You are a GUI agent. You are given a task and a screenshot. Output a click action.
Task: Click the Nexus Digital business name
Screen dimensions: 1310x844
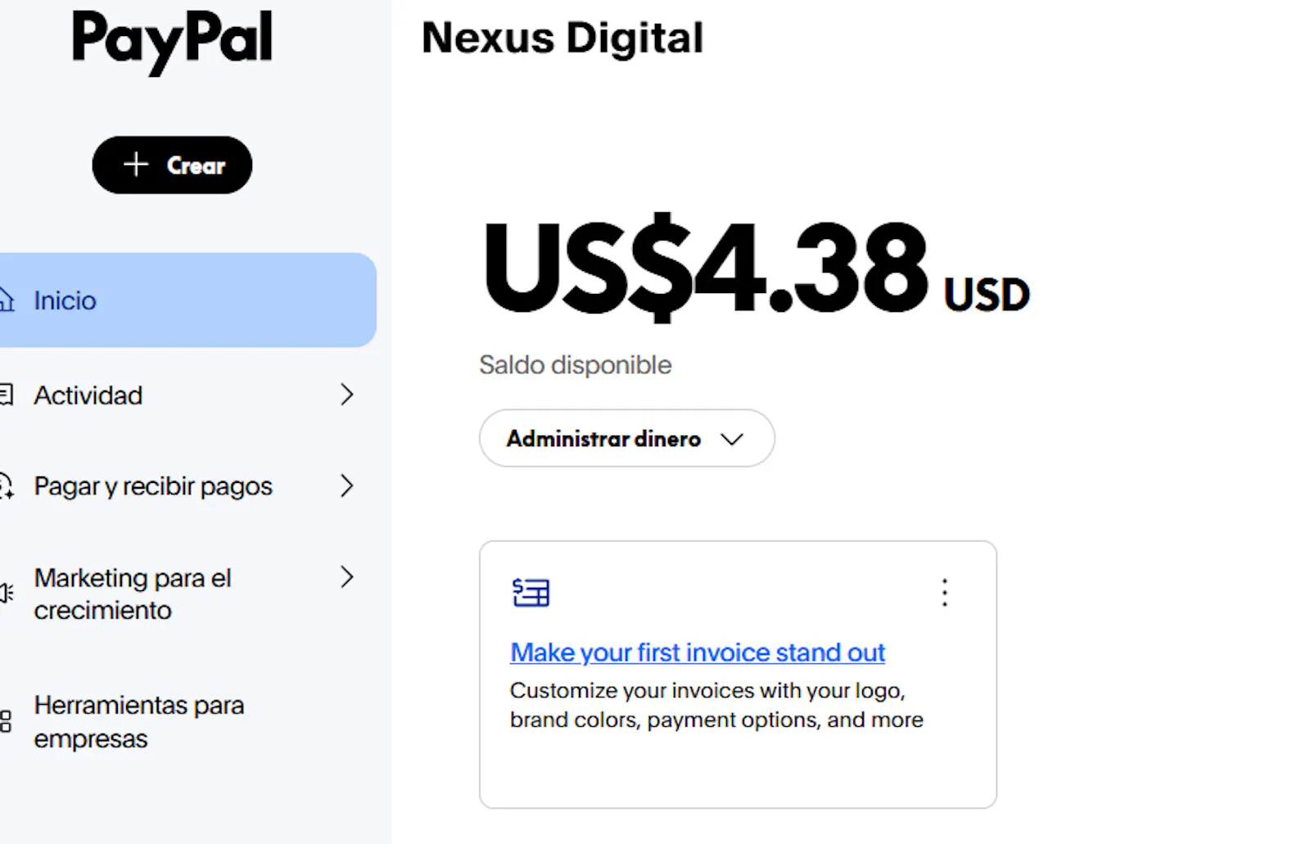(562, 38)
